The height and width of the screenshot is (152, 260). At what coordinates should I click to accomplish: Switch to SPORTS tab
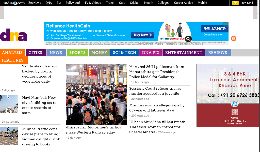pos(77,52)
